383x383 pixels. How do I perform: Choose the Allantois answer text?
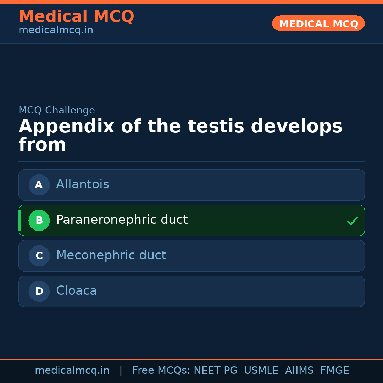click(x=82, y=184)
